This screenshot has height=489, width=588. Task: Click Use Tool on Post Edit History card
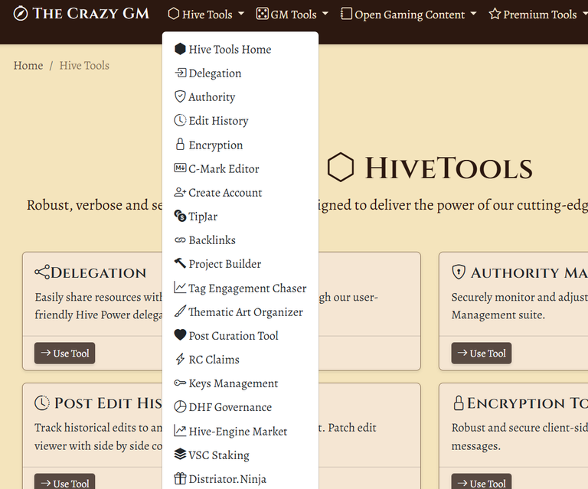pyautogui.click(x=64, y=481)
